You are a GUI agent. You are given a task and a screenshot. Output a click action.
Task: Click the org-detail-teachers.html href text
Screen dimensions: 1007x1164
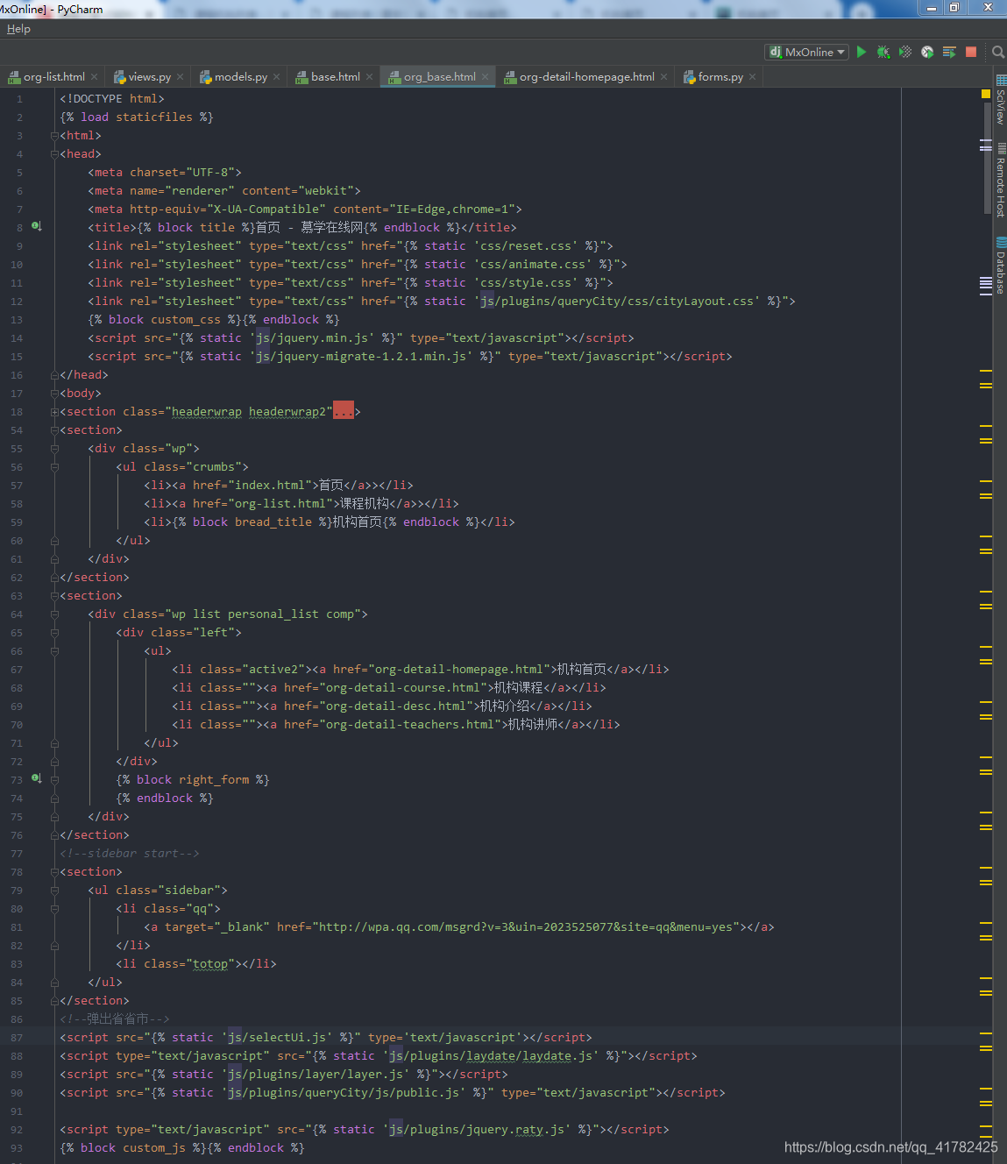[409, 724]
